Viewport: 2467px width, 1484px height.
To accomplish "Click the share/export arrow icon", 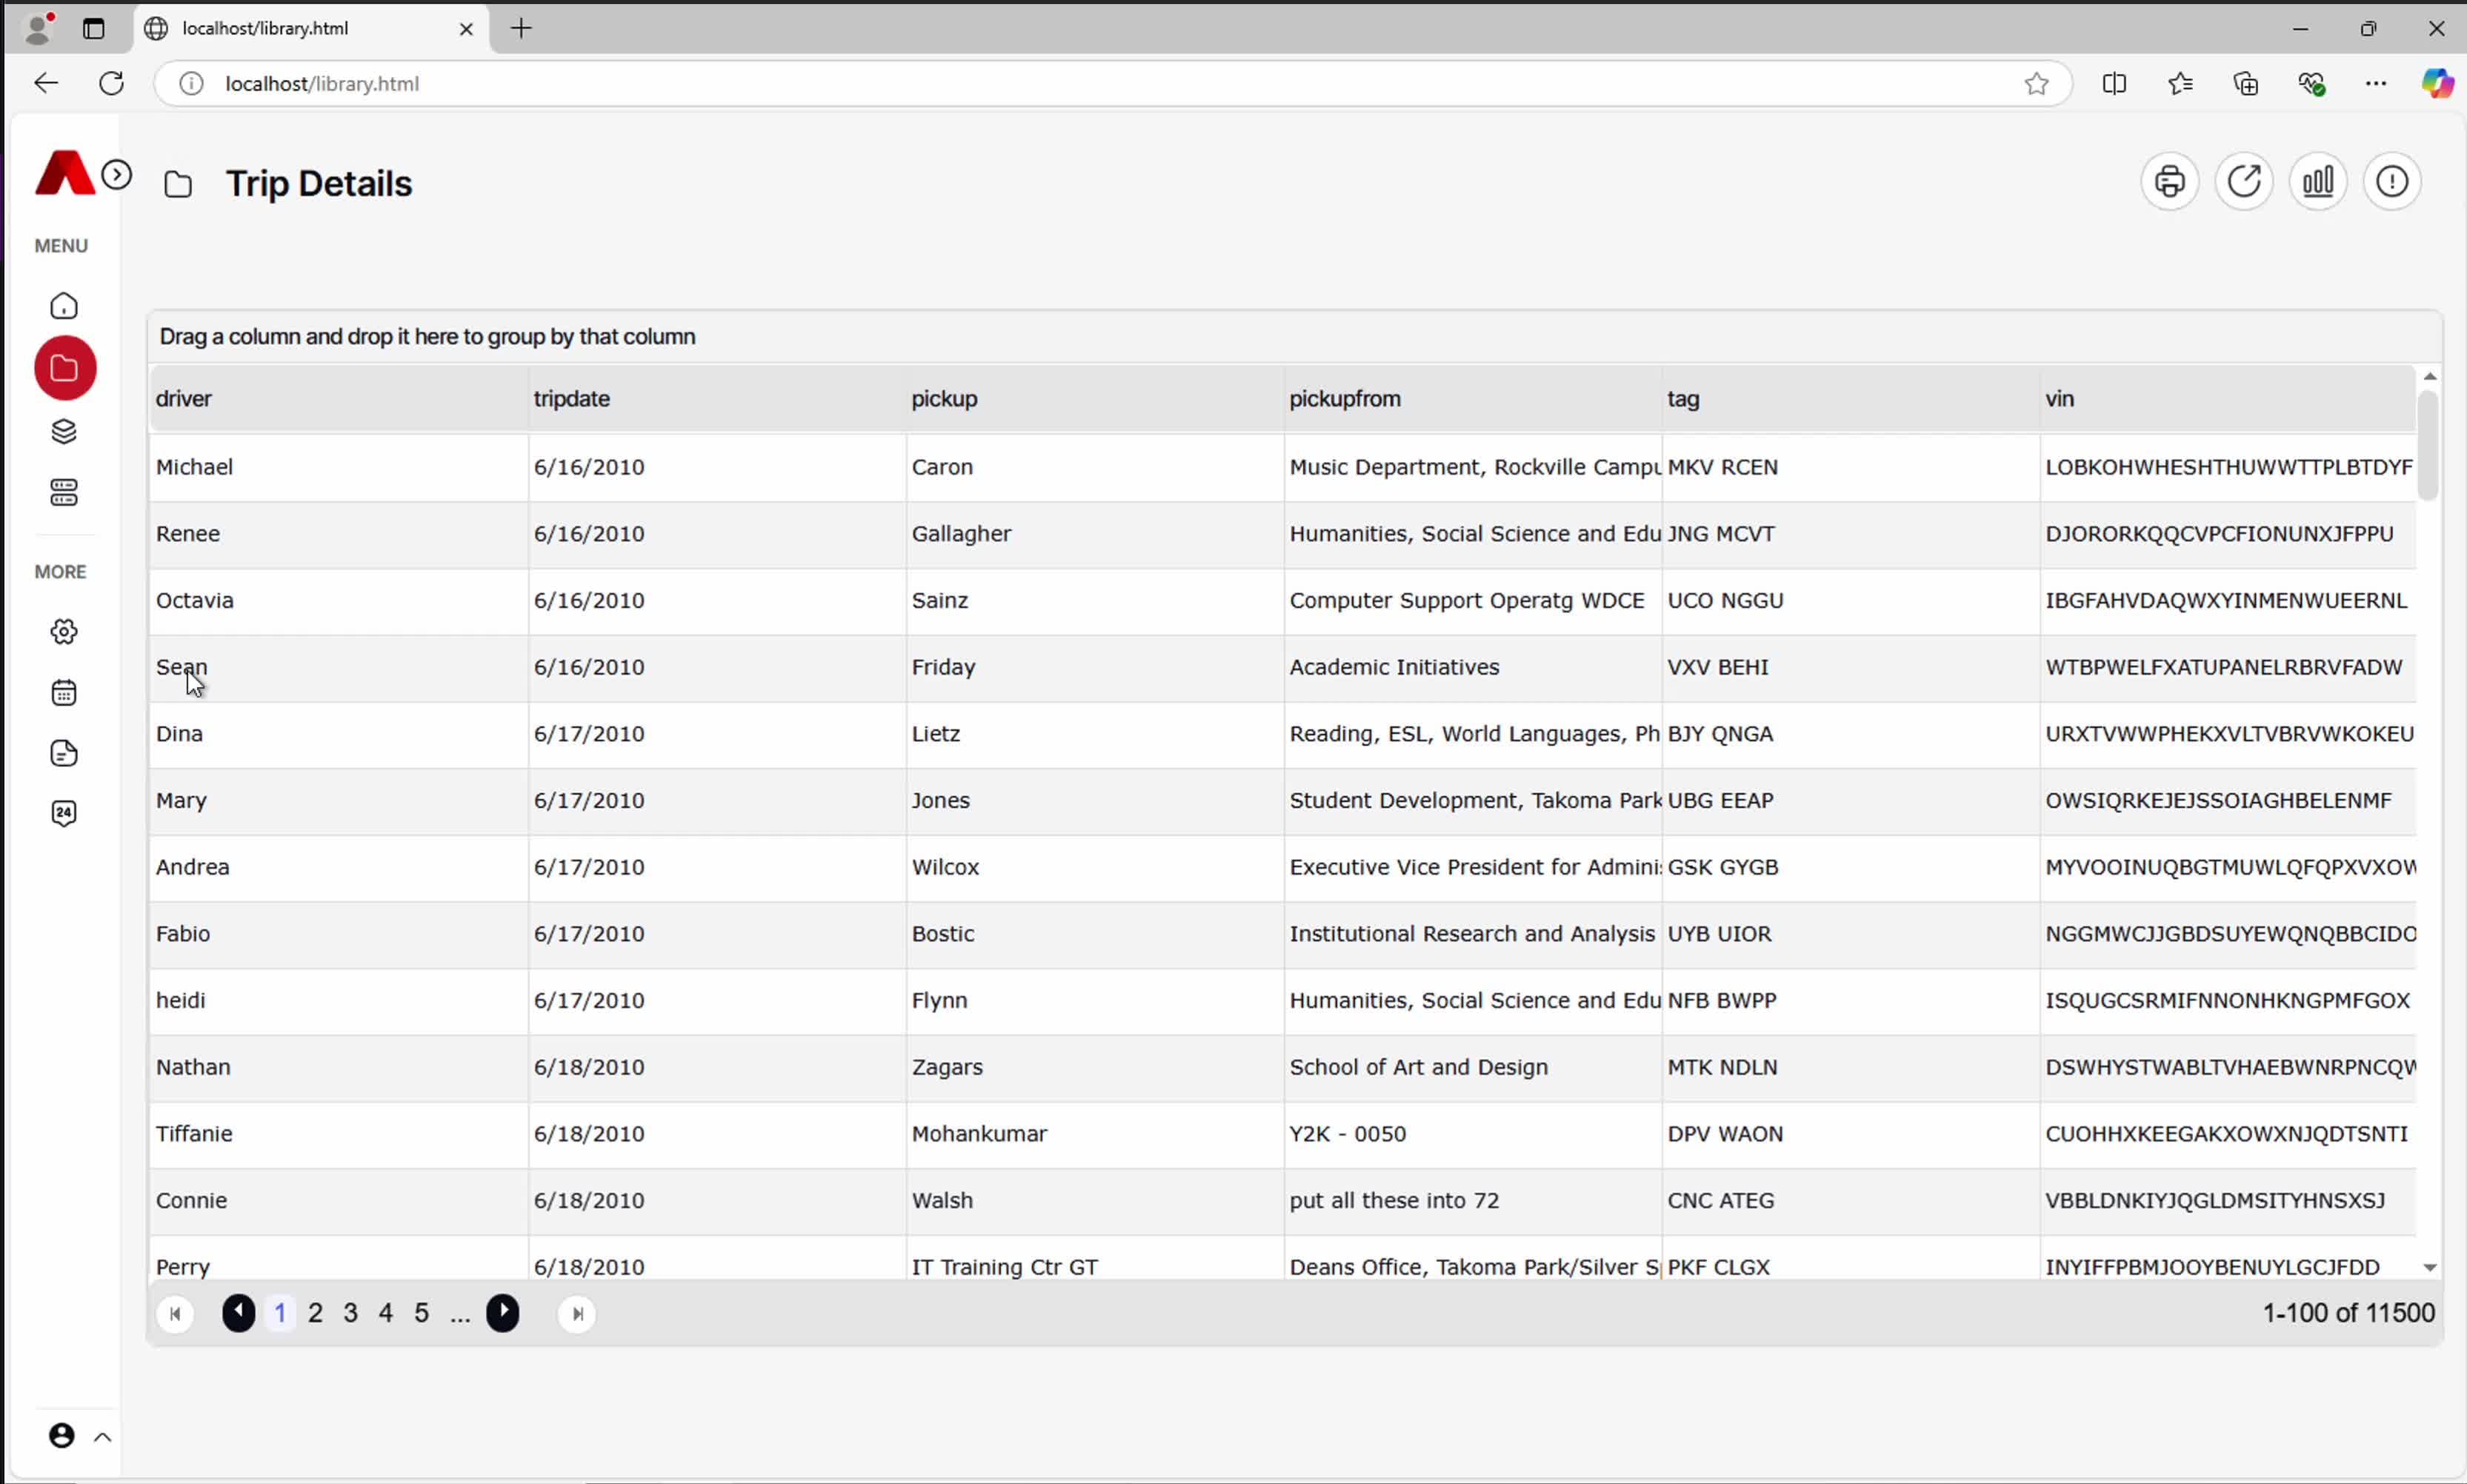I will click(x=2243, y=182).
